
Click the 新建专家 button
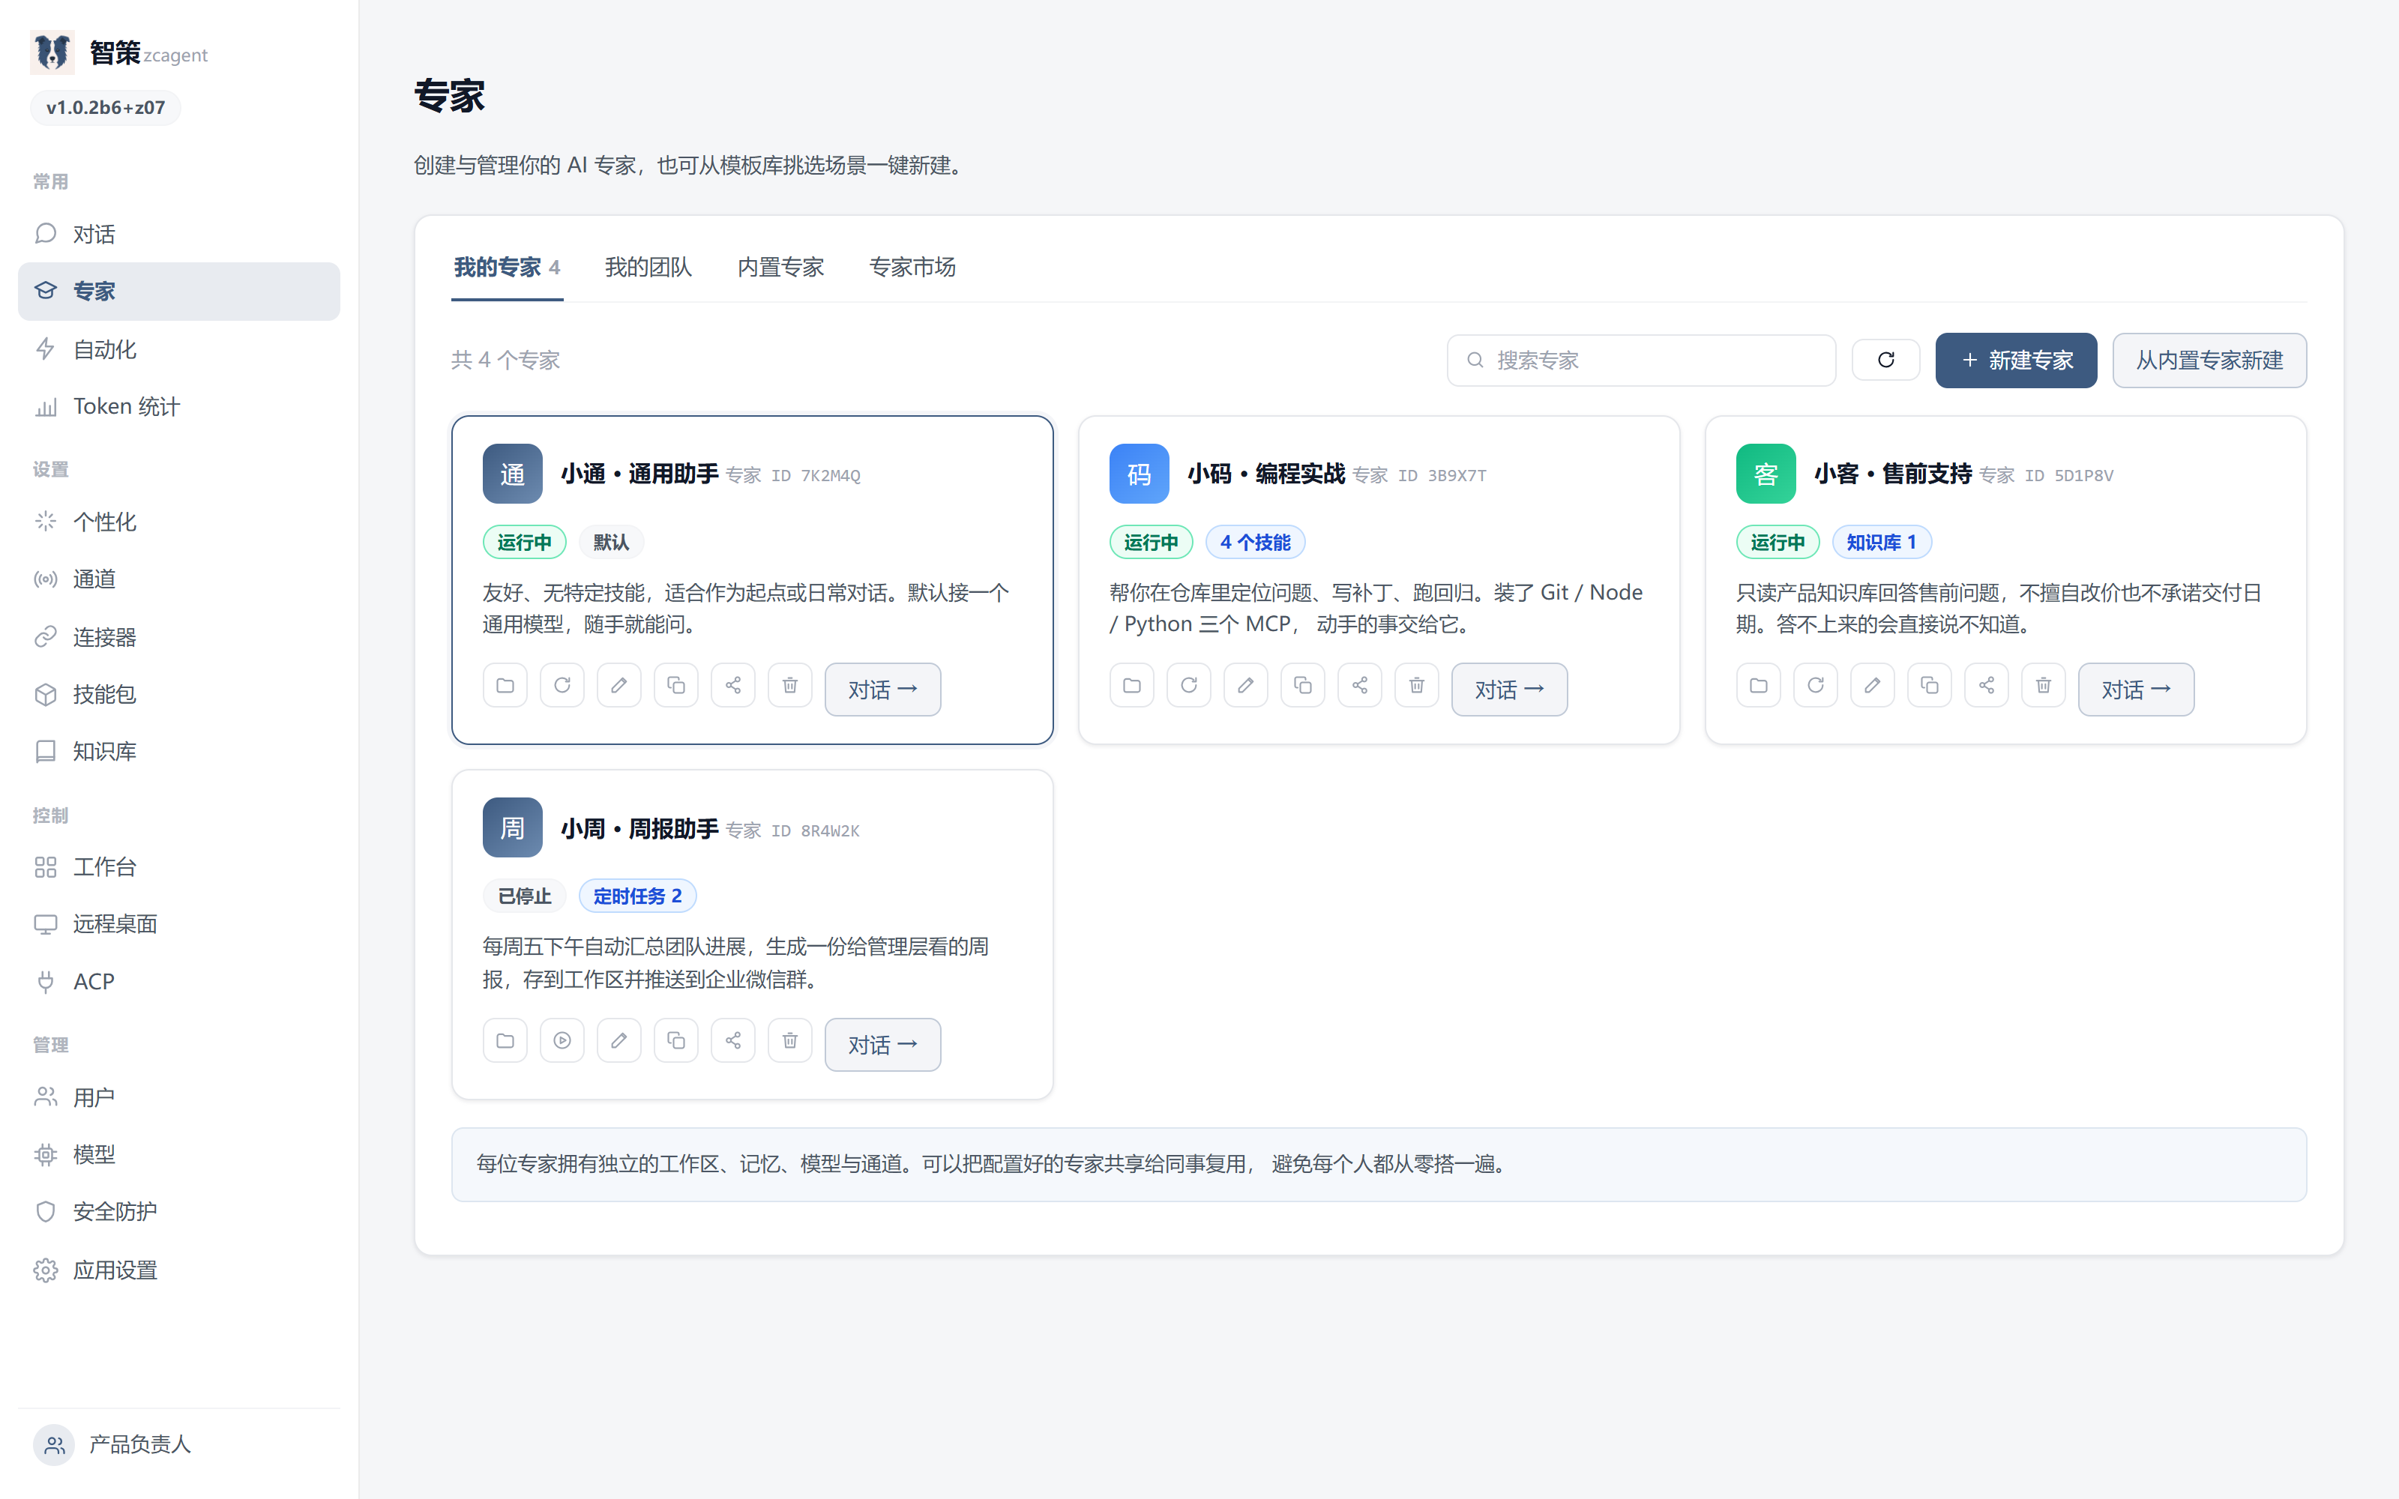coord(2015,360)
